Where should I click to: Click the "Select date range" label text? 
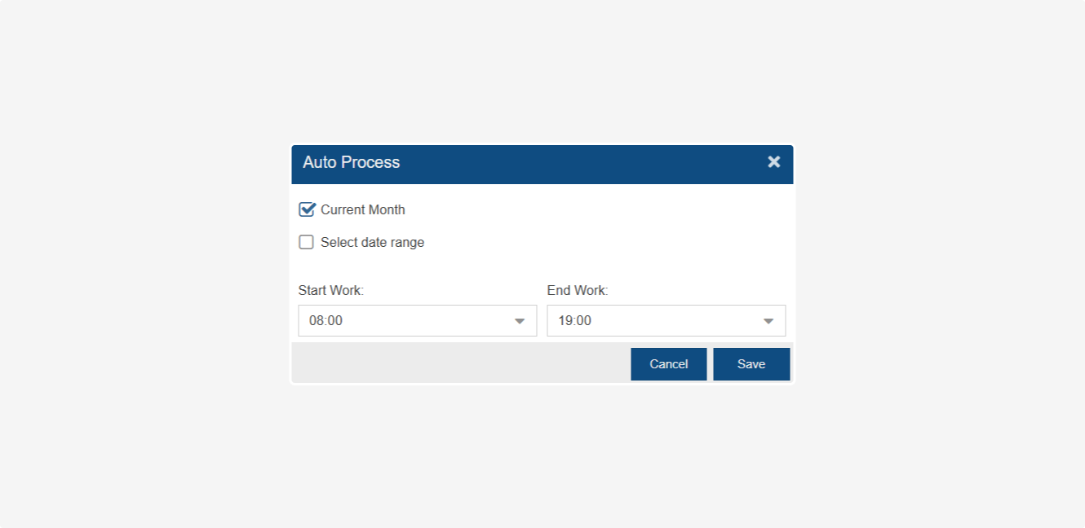coord(372,242)
